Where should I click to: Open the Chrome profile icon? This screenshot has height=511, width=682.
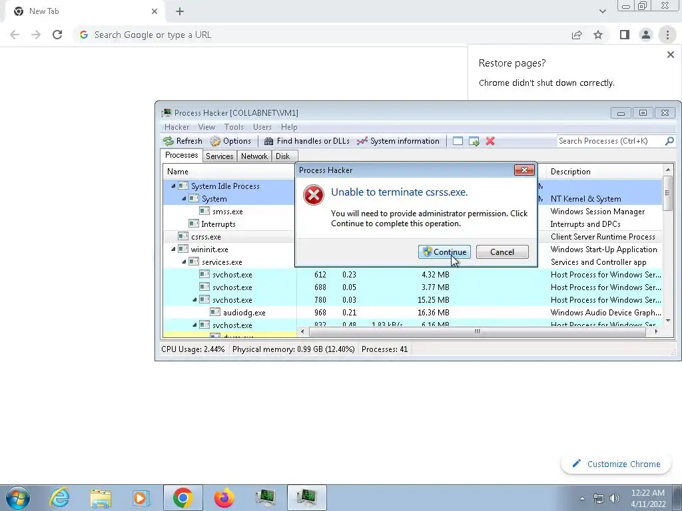click(646, 35)
